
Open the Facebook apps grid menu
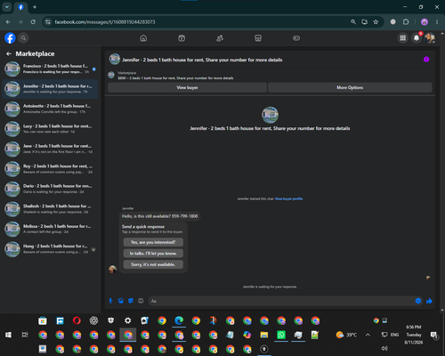tap(403, 38)
